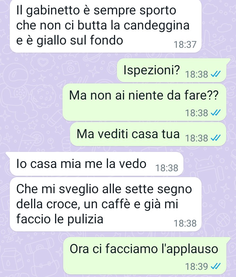The height and width of the screenshot is (277, 236).
Task: Tap the 18:38 time on 'Io casa mia' bubble
Action: (x=167, y=168)
